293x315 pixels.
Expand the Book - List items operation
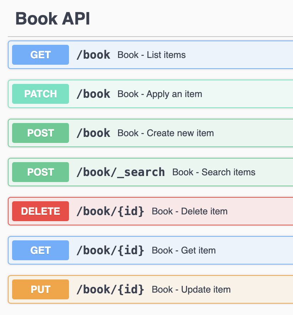[150, 55]
